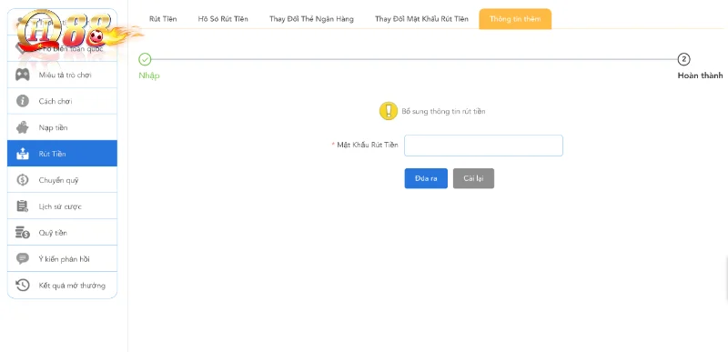Open Thay Đổi Thẻ Ngân Hàng tab
The width and height of the screenshot is (728, 352).
point(311,19)
